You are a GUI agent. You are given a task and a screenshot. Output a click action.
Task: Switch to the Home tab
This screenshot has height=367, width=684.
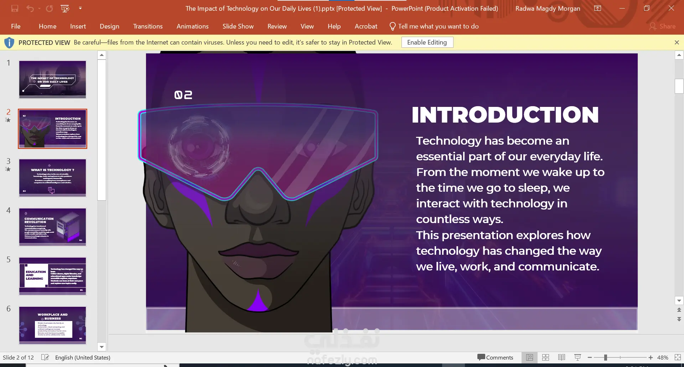[47, 26]
